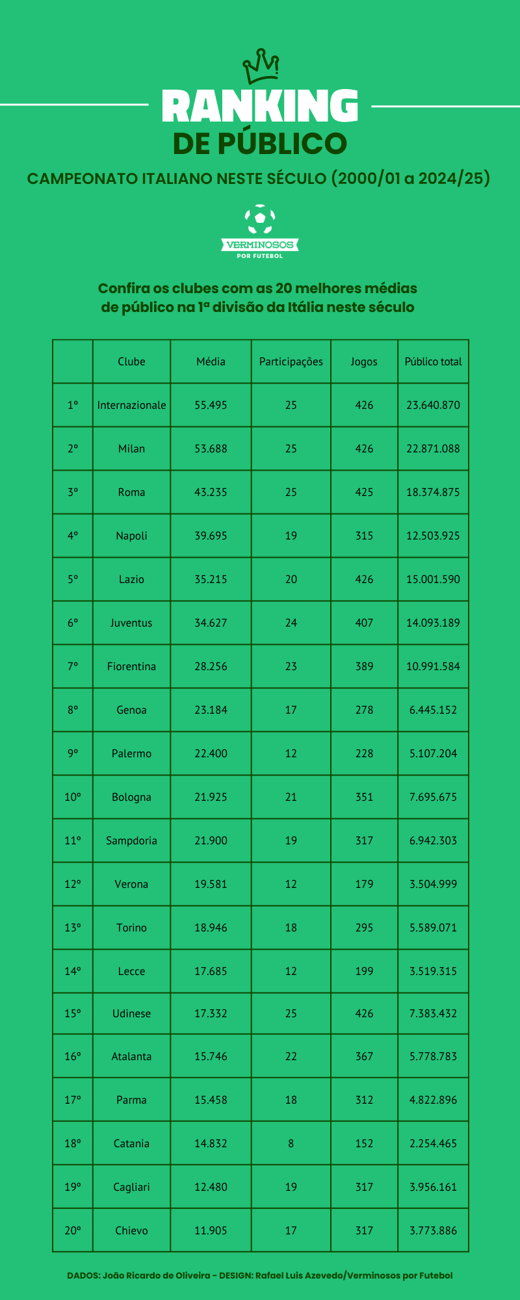Click the Fiorentina club cell
The image size is (520, 1300).
[x=131, y=666]
